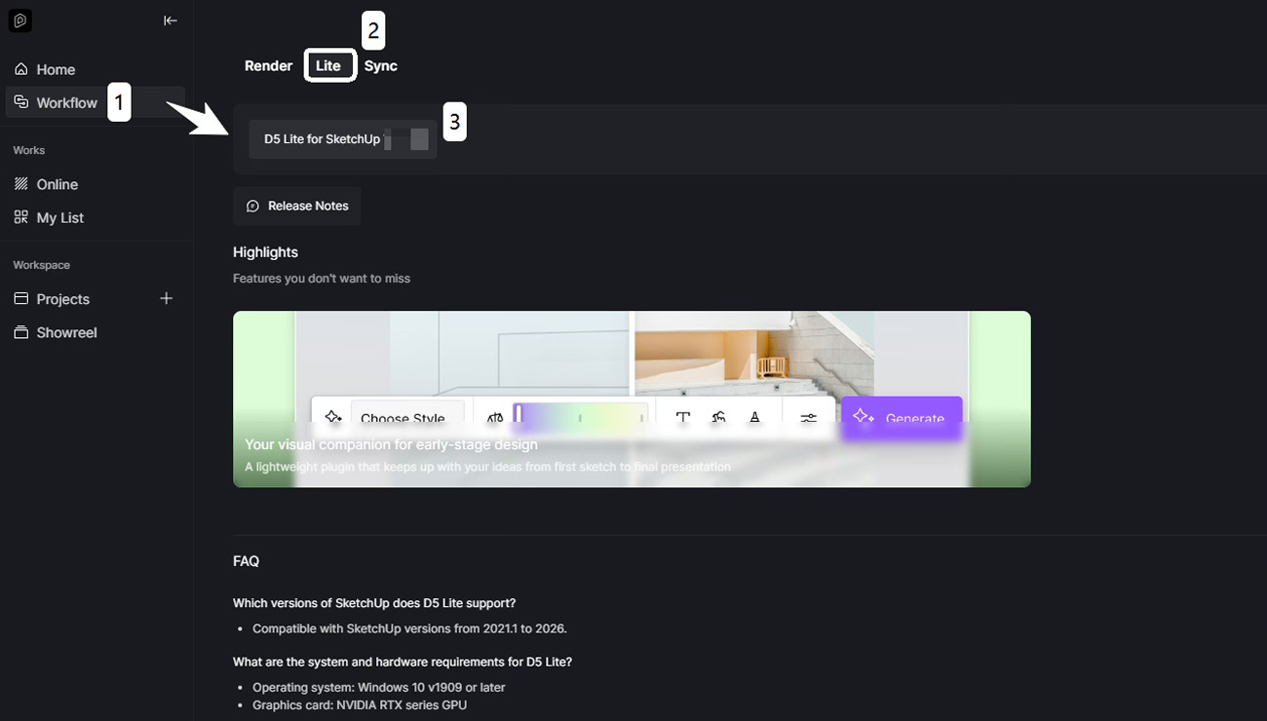The width and height of the screenshot is (1267, 721).
Task: Click the Workspace section label
Action: click(41, 265)
